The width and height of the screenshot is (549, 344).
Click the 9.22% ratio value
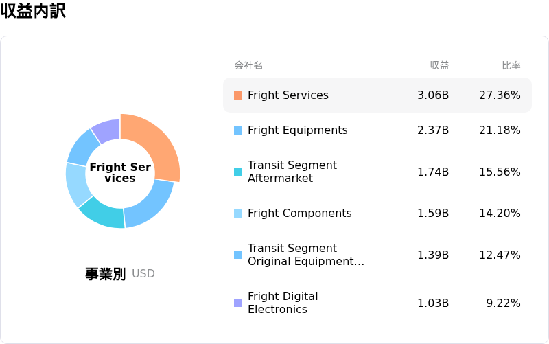click(503, 303)
